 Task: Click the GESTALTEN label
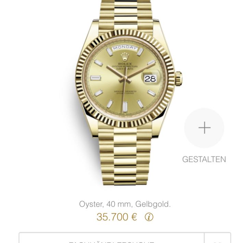204,159
